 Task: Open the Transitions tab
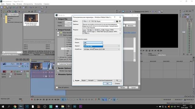pyautogui.click(x=37, y=54)
